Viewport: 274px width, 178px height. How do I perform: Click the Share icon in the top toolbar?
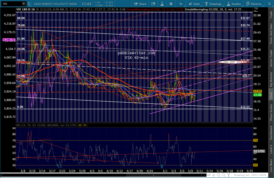coord(140,4)
